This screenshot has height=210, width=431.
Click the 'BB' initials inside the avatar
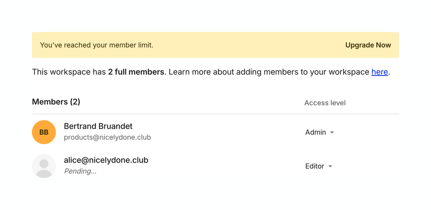pos(44,133)
